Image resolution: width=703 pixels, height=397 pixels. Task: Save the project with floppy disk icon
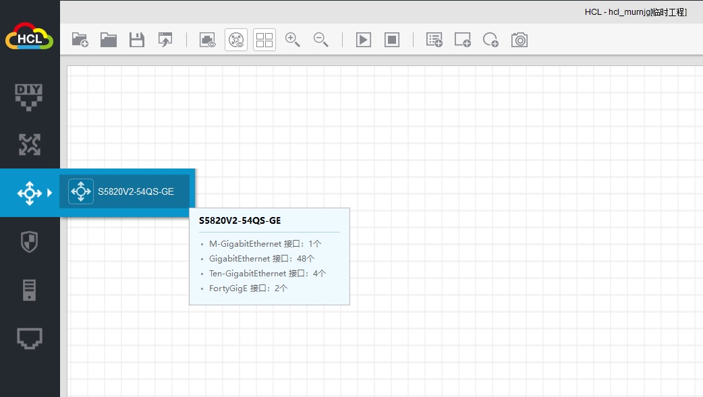[137, 40]
